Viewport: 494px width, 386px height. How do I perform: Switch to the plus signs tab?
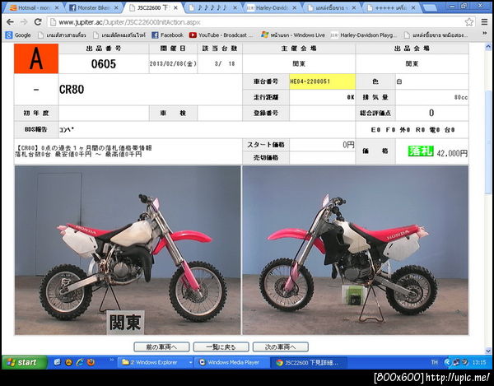pos(391,8)
